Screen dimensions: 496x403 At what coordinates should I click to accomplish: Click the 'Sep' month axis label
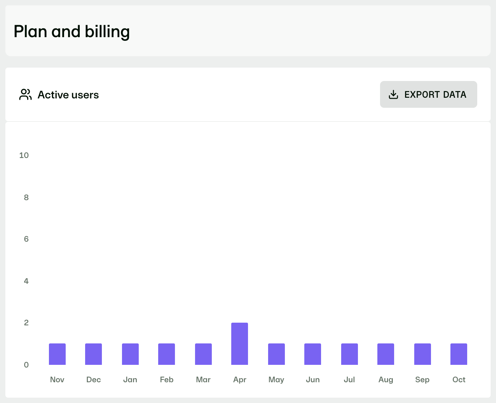[422, 380]
